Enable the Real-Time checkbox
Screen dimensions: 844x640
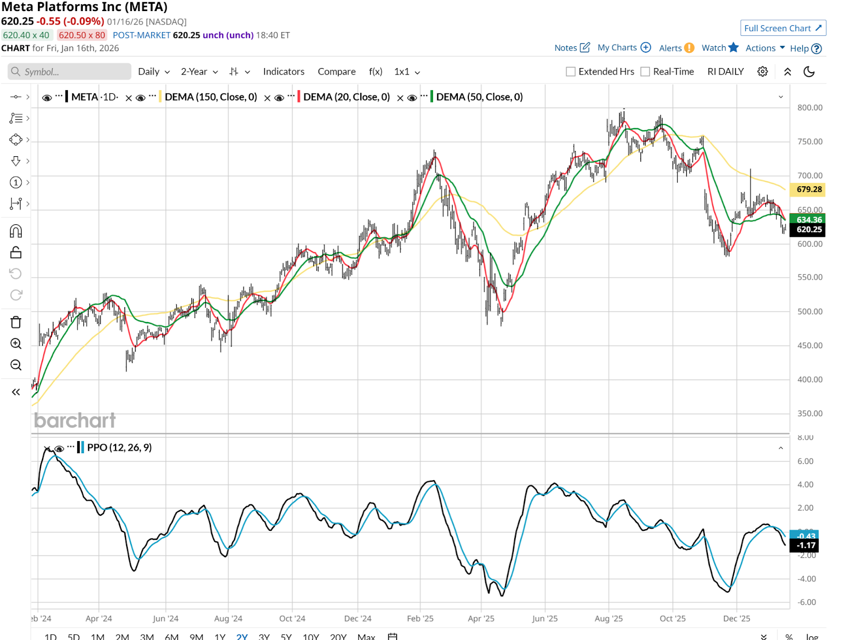[645, 72]
